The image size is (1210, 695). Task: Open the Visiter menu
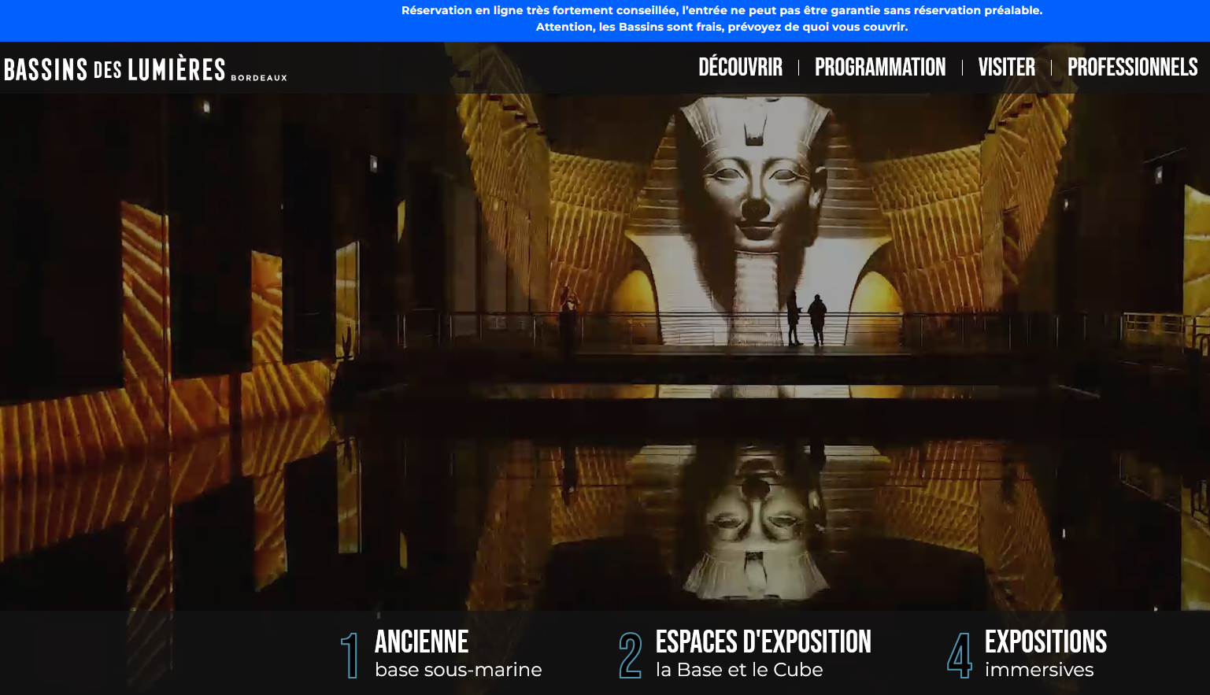click(1006, 67)
